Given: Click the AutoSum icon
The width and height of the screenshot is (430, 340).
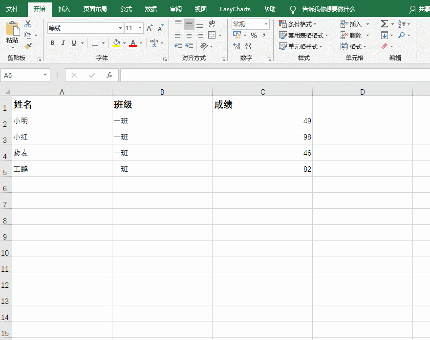Looking at the screenshot, I should tap(384, 23).
